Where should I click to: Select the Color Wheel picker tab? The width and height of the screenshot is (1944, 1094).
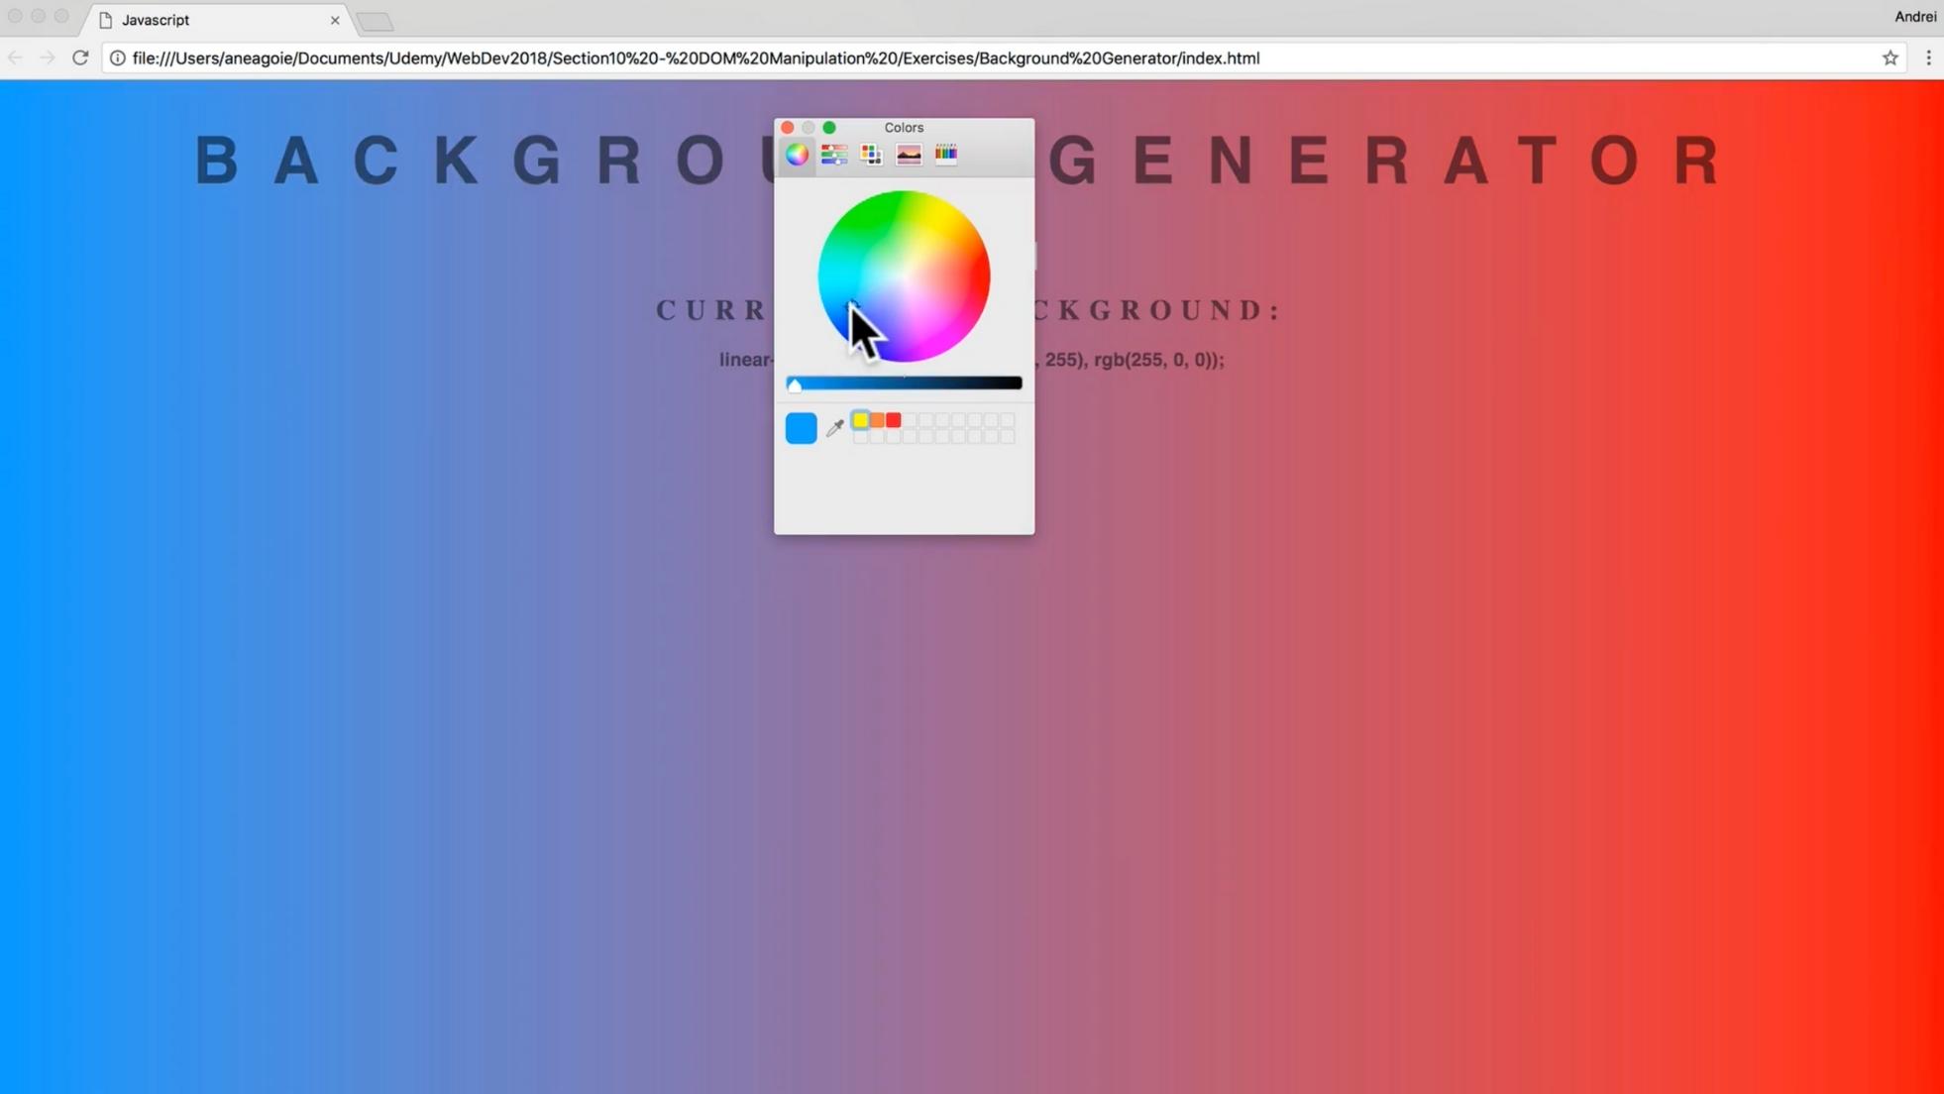click(x=797, y=155)
